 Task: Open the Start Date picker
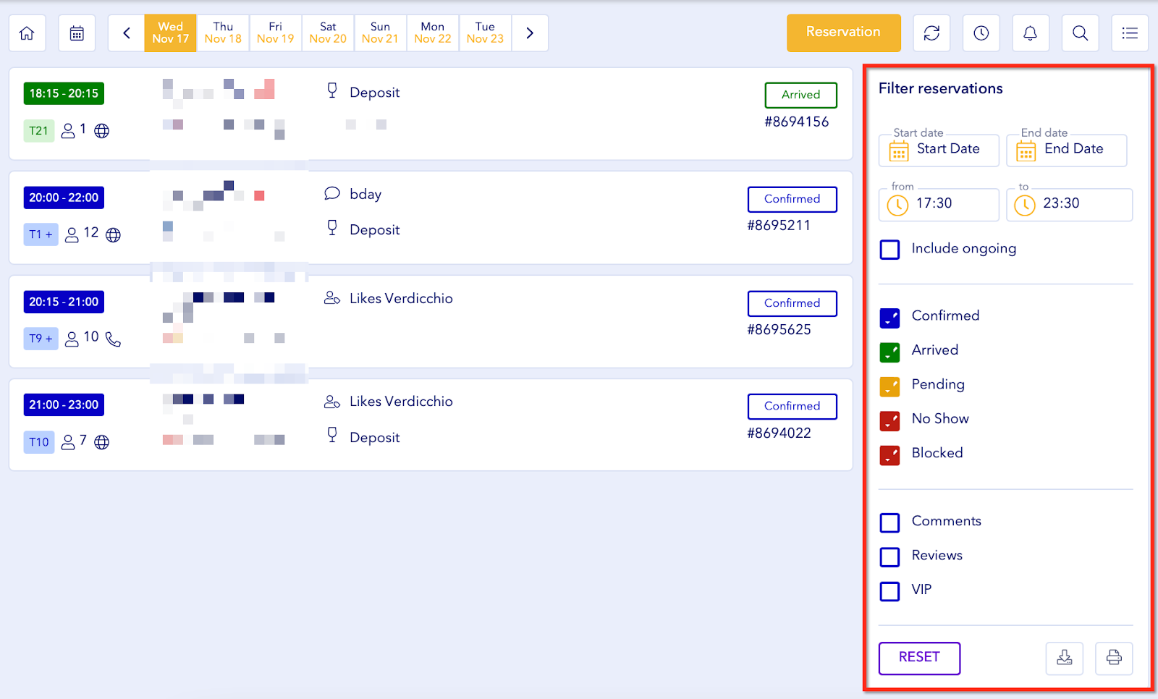939,150
